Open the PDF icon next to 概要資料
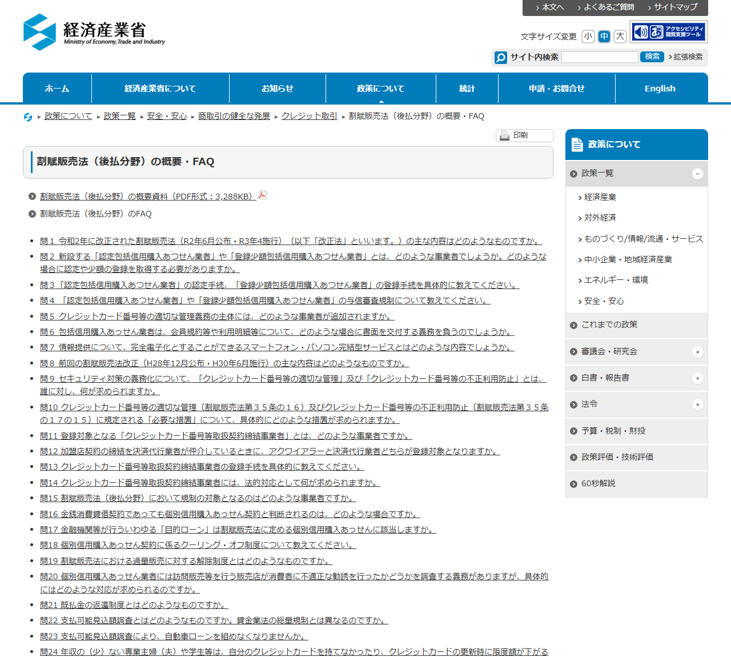 coord(263,195)
